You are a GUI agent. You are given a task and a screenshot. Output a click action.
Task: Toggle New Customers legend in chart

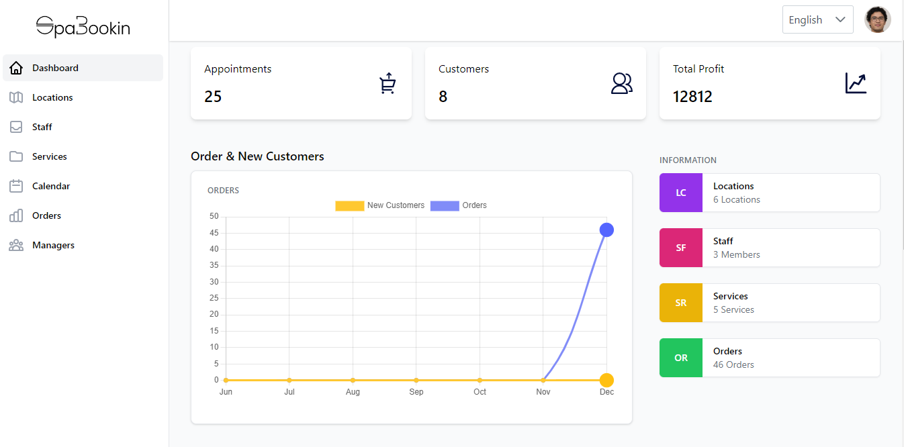[380, 205]
